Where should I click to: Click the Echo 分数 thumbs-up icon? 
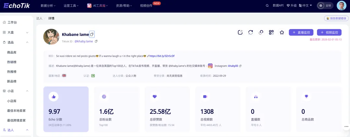pyautogui.click(x=53, y=97)
